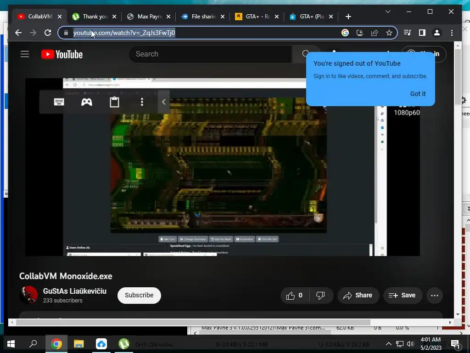
Task: Click the video title CollabVM Monoxide.exe
Action: click(x=66, y=276)
